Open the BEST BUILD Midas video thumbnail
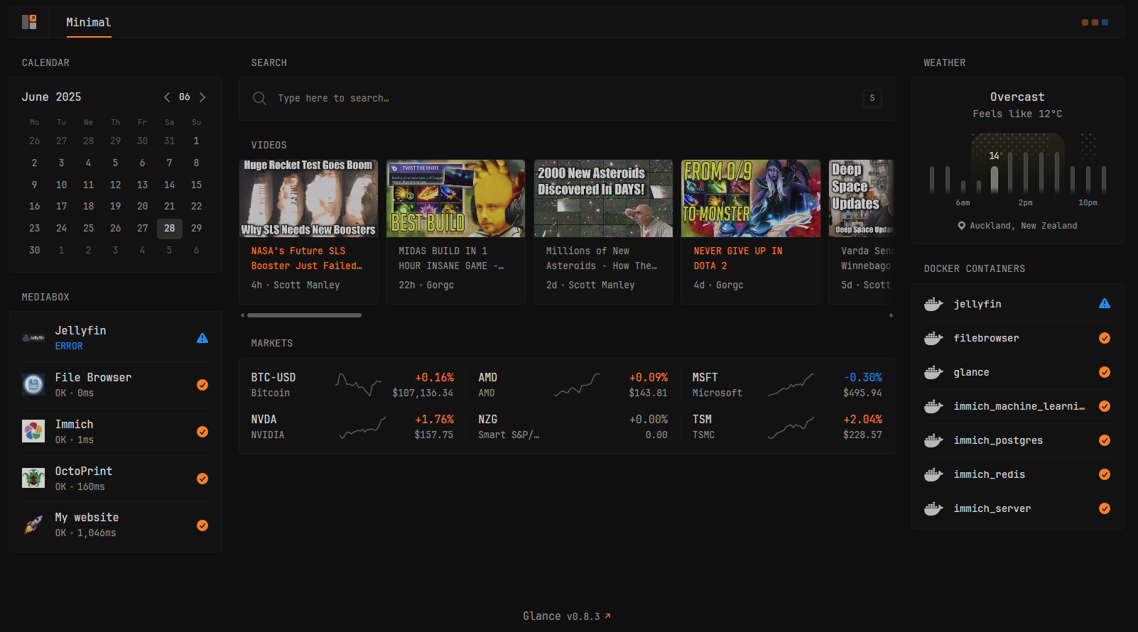1138x632 pixels. (455, 198)
